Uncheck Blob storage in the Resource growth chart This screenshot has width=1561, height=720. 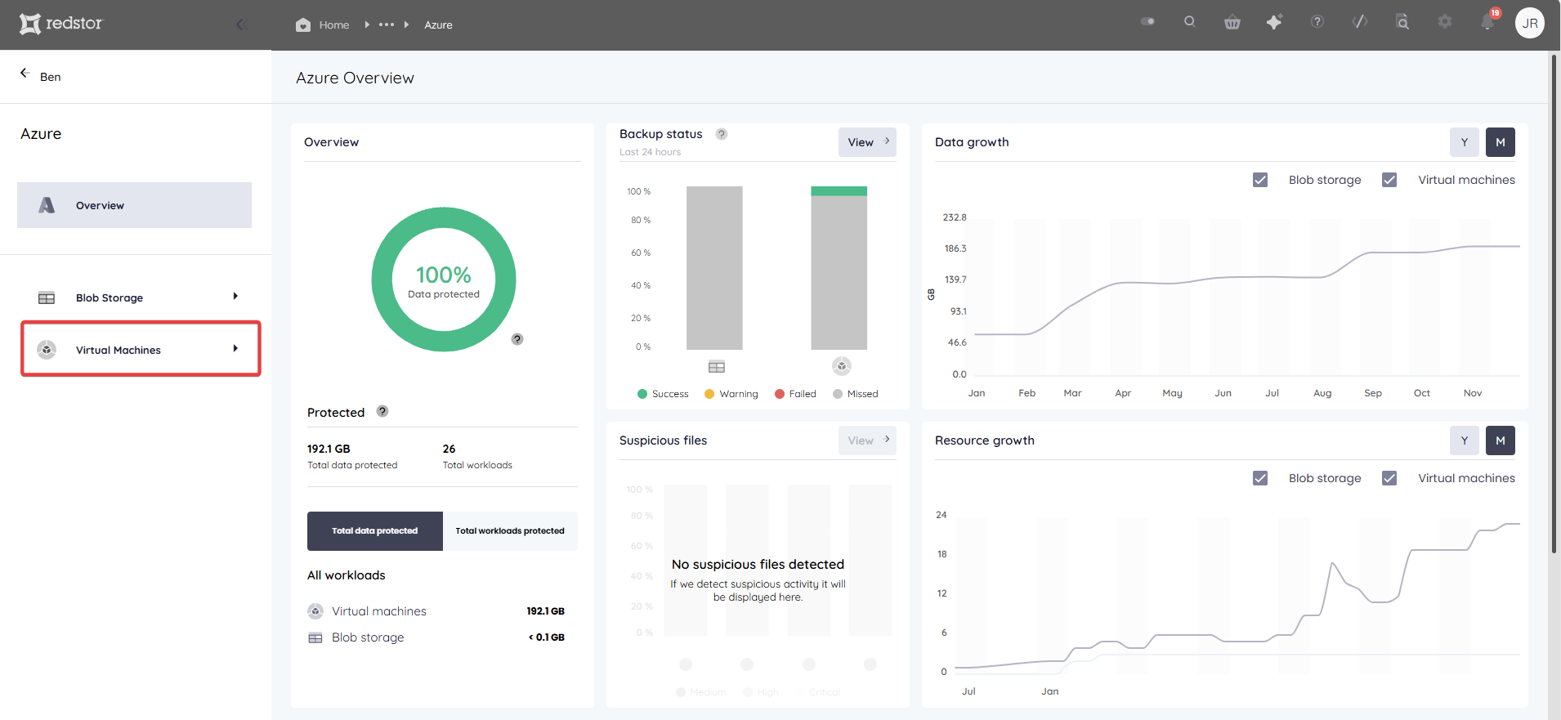[x=1260, y=478]
